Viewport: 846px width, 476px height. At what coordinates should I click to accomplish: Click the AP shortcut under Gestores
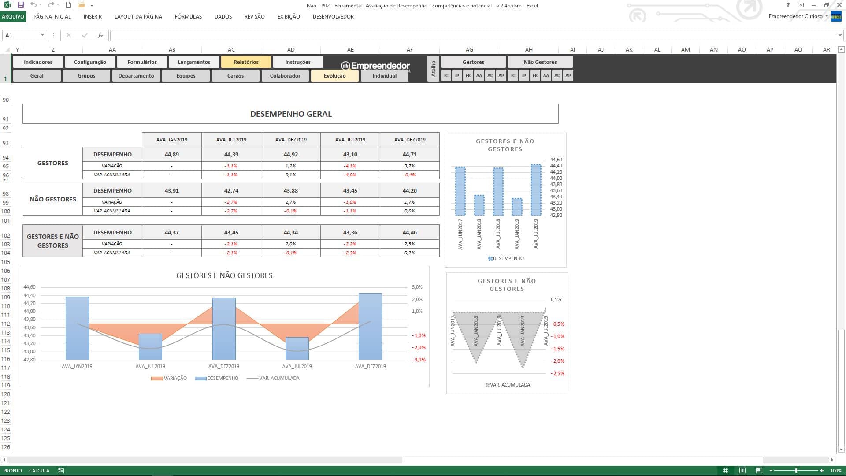[x=501, y=76]
